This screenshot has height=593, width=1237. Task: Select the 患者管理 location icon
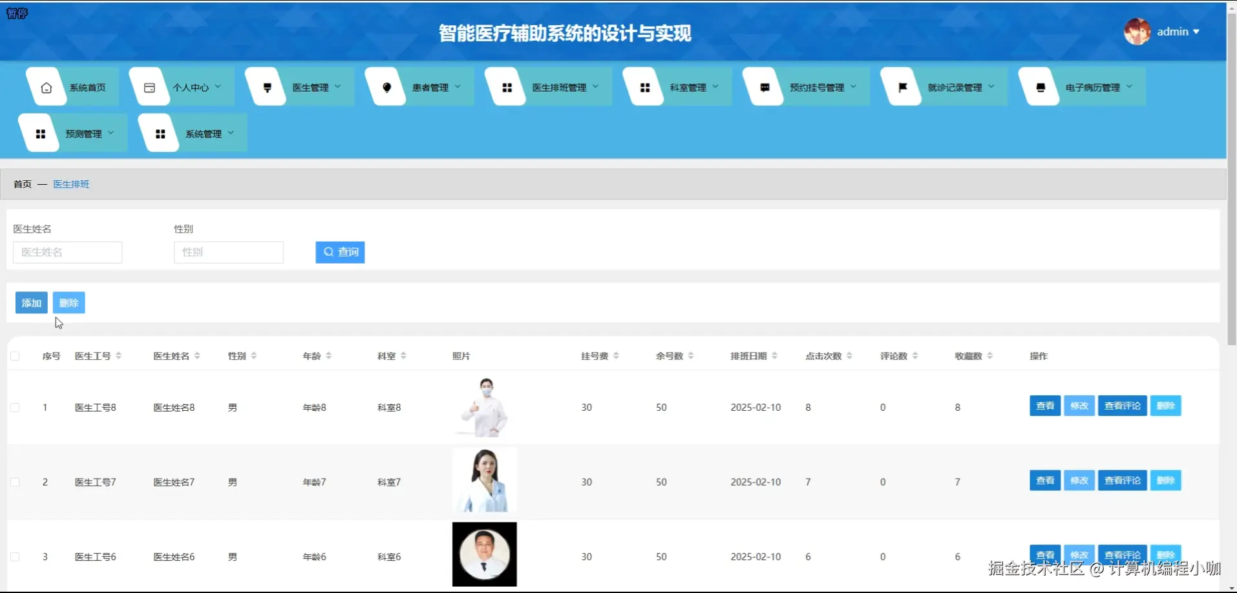point(386,87)
